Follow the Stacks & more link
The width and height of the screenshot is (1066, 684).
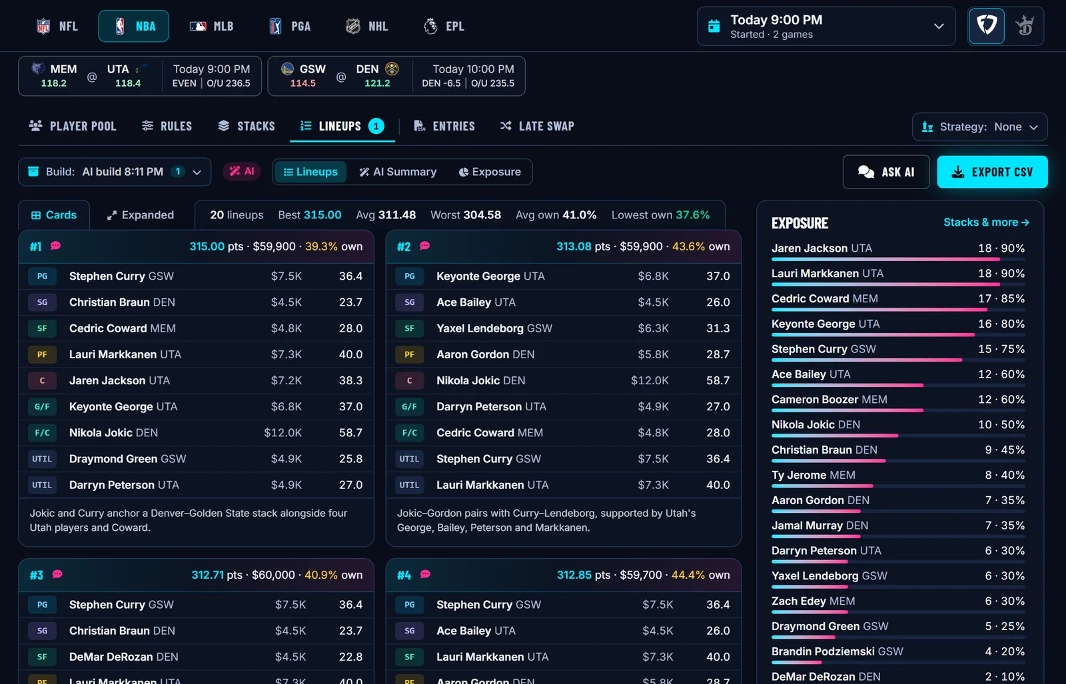986,222
